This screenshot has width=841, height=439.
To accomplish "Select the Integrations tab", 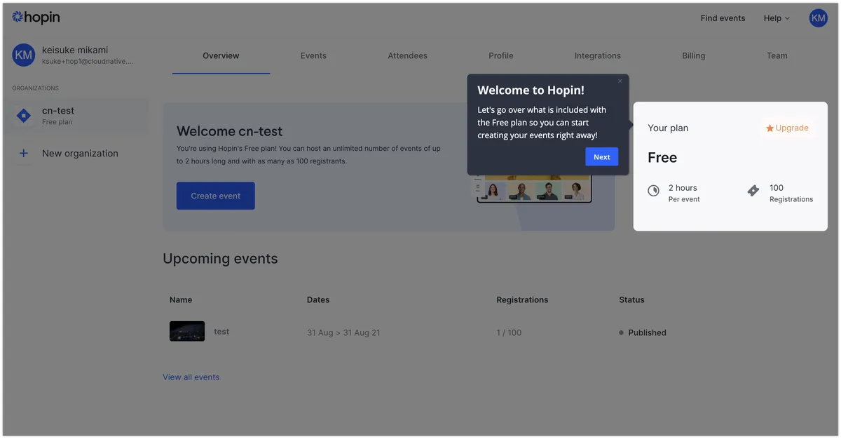I will pos(597,55).
